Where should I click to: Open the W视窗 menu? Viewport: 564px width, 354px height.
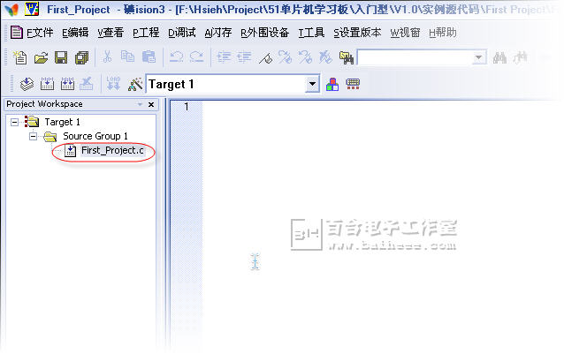pyautogui.click(x=405, y=33)
